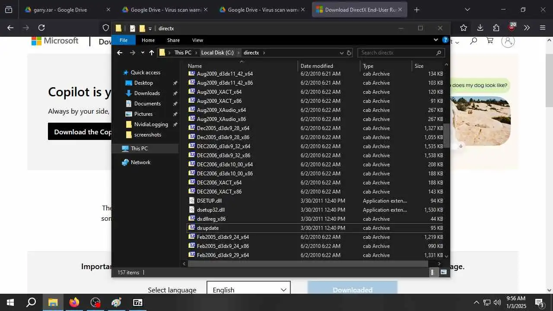Open Customize Quick Access Toolbar dropdown
Viewport: 553px width, 311px height.
(150, 29)
